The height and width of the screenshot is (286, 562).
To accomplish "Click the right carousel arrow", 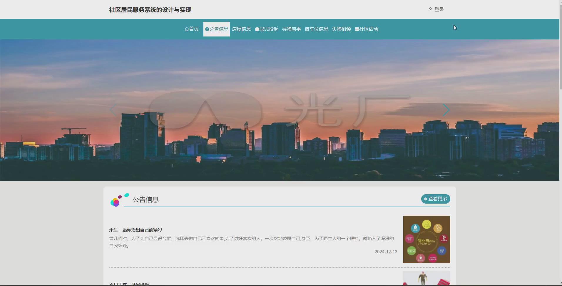I will (x=446, y=110).
